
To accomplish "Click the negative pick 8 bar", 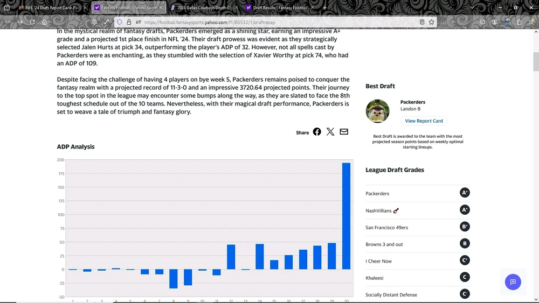I will click(173, 279).
